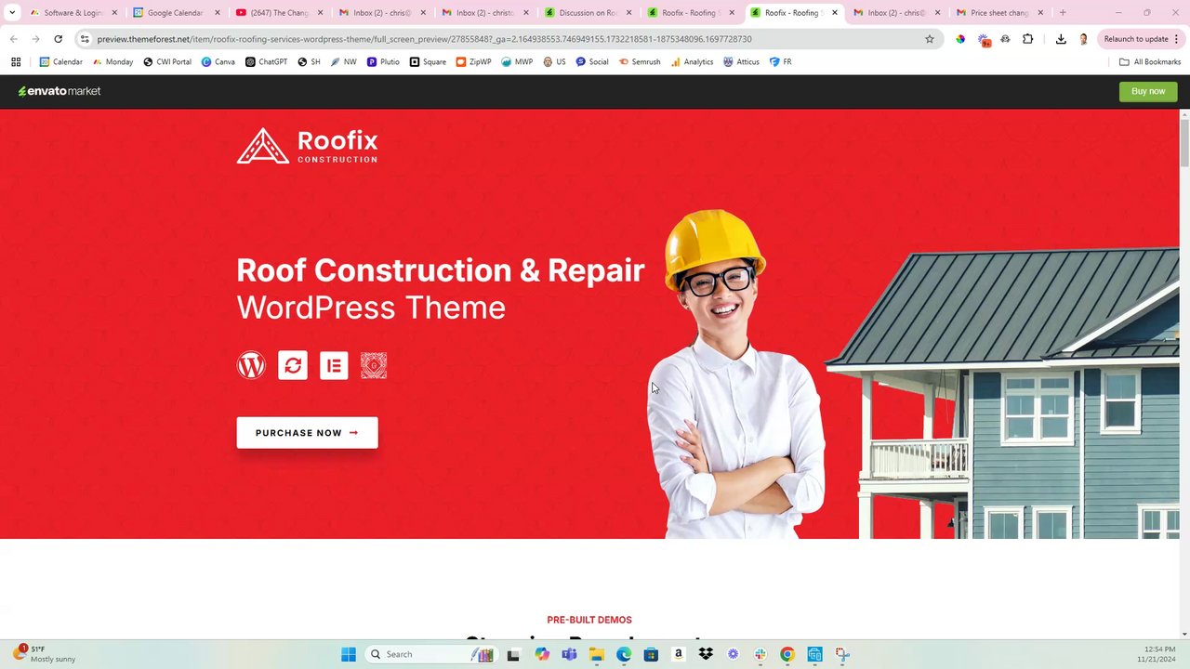View site information icon in address bar
This screenshot has height=669, width=1190.
click(85, 39)
